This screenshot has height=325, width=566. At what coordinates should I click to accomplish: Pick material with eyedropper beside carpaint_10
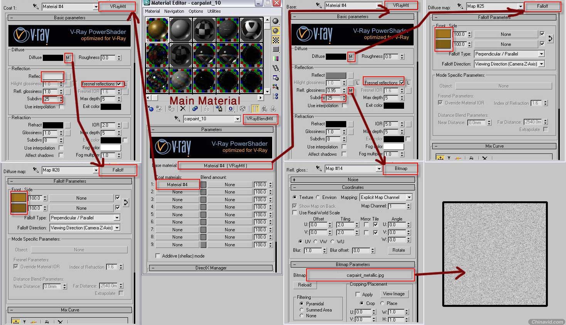(x=177, y=119)
